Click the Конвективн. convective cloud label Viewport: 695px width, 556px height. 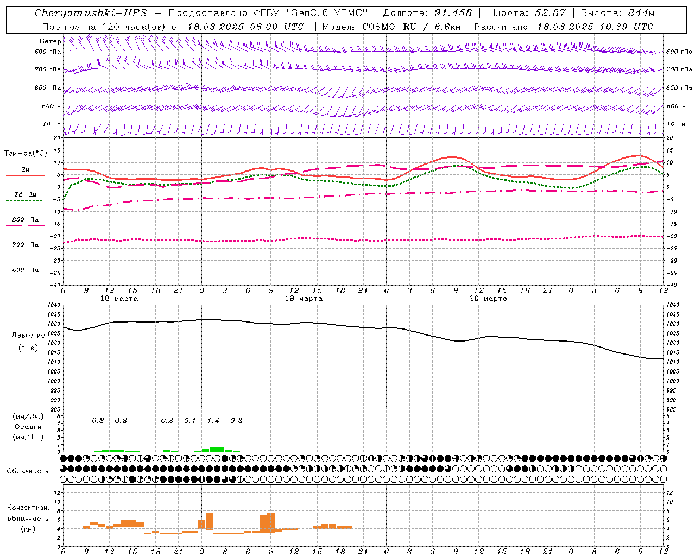[28, 508]
